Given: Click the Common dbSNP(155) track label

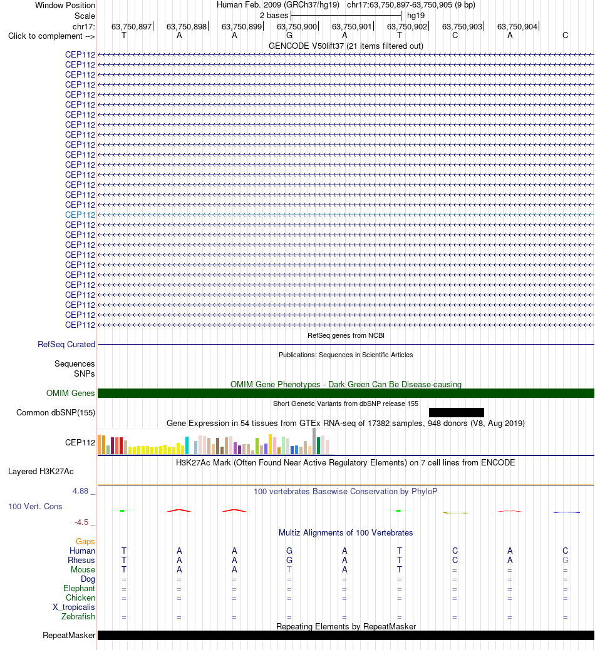Looking at the screenshot, I should tap(56, 412).
